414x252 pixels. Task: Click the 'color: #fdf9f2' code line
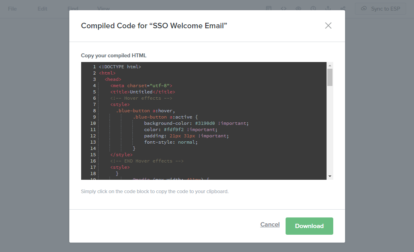coord(180,130)
